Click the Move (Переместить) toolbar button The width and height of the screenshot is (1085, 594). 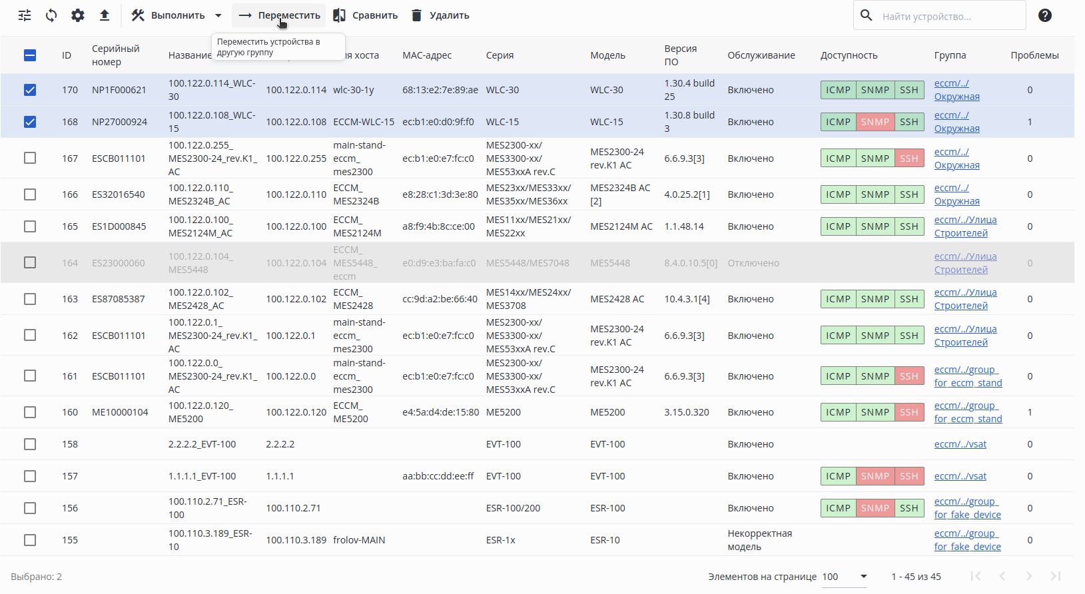(279, 15)
